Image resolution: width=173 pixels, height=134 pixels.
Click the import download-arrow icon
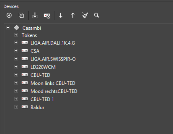click(x=35, y=15)
